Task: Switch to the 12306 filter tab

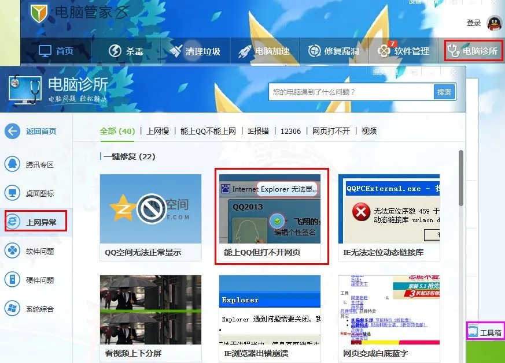Action: pos(291,132)
